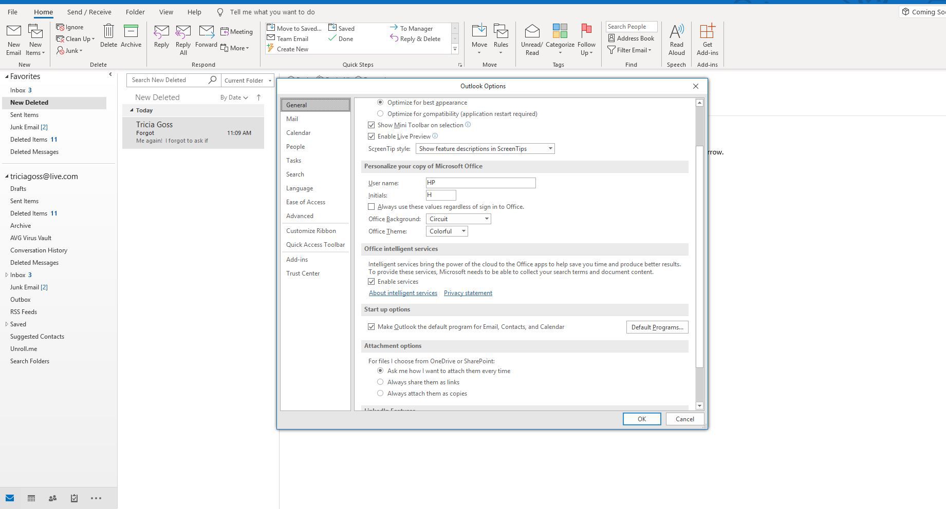Click the Outlook Options vertical scrollbar thumb
Screen dimensions: 946x509
tap(699, 257)
